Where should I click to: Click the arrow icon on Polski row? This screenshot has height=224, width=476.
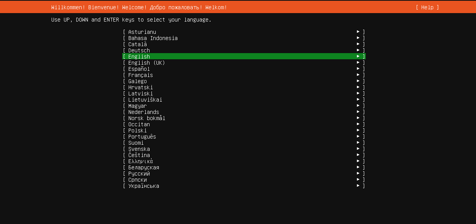[x=358, y=130]
